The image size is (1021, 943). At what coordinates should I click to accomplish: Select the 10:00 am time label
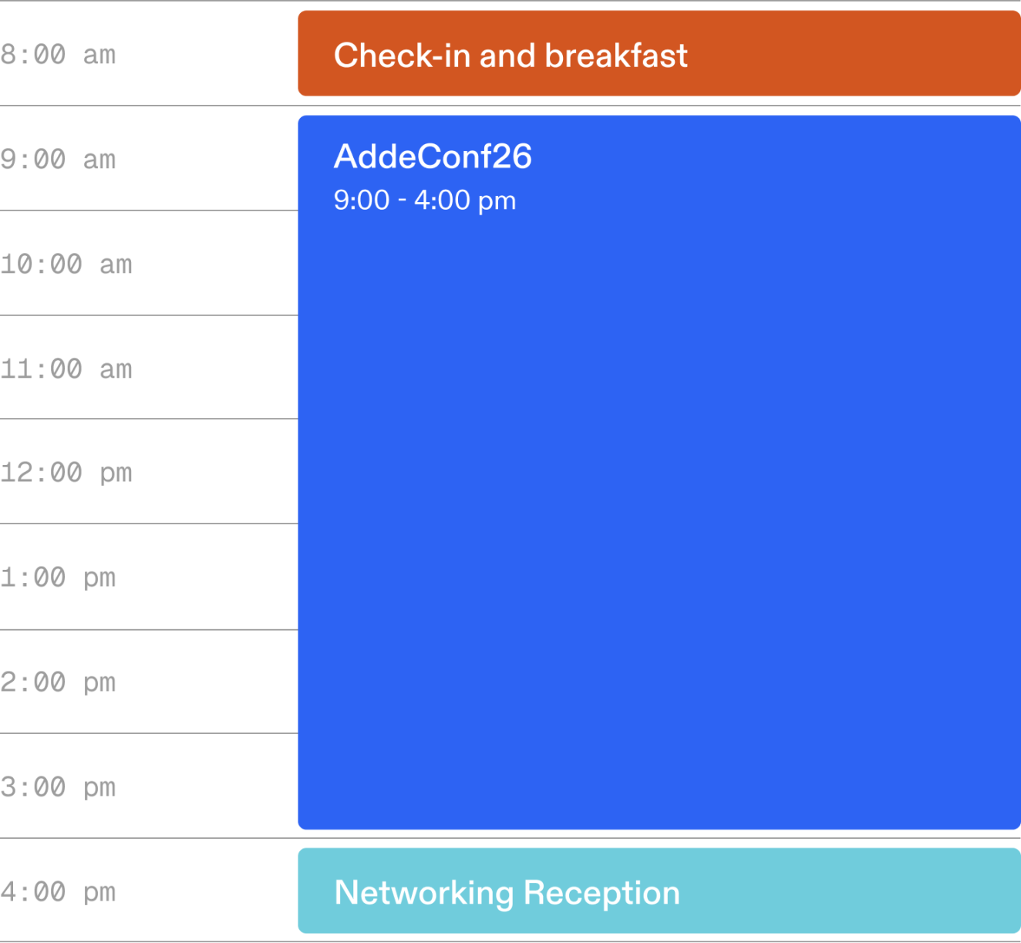[x=66, y=264]
